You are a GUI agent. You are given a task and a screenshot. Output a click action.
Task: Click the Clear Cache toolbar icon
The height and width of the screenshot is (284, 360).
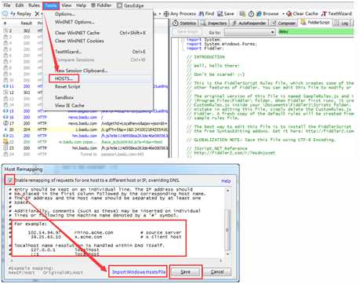[289, 13]
